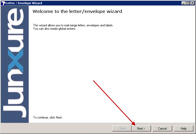Cancel the Letter / Envelope wizard

(x=162, y=128)
